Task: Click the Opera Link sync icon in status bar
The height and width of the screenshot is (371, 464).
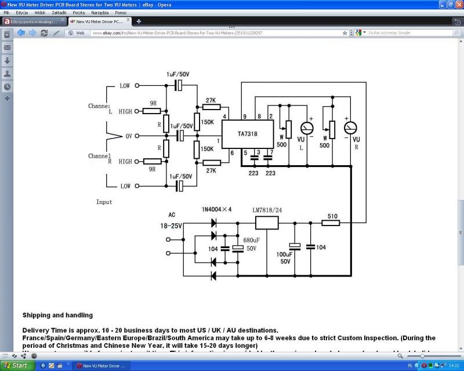Action: 14,355
